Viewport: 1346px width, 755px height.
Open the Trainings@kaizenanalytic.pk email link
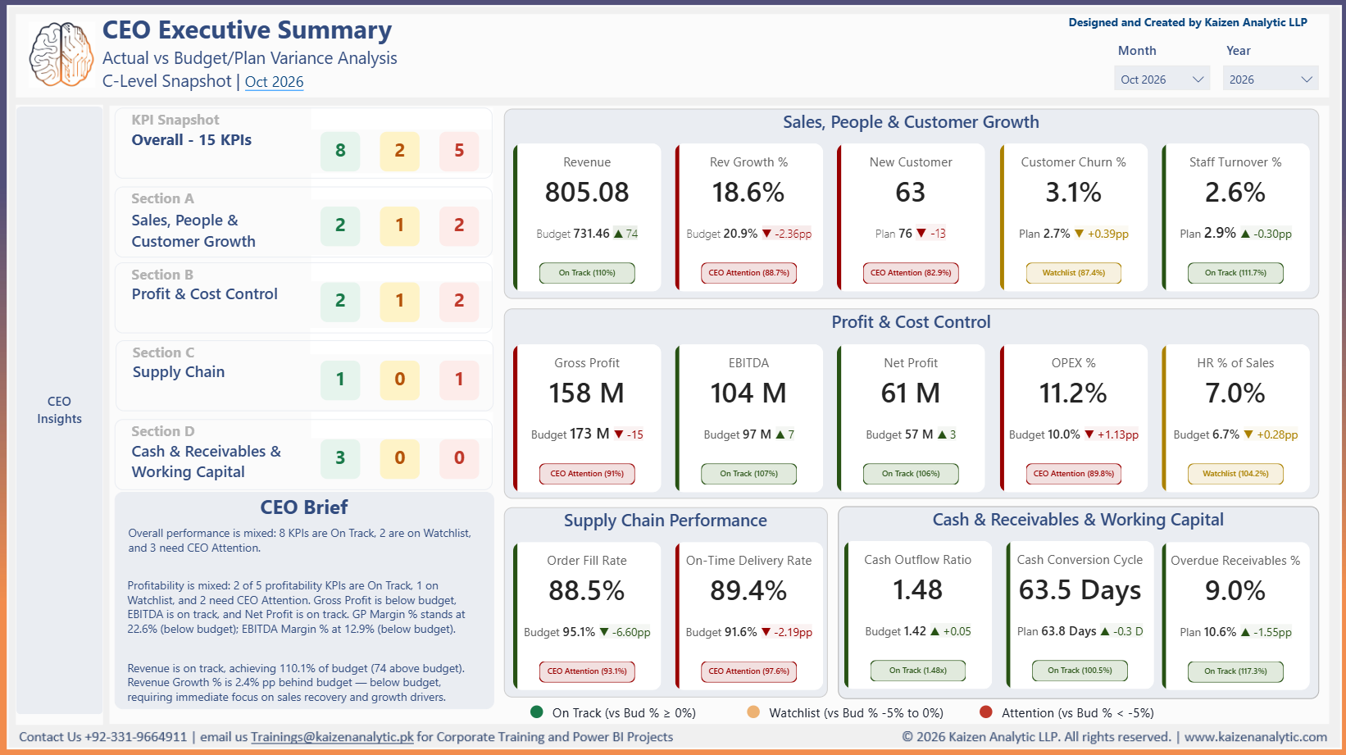point(332,737)
